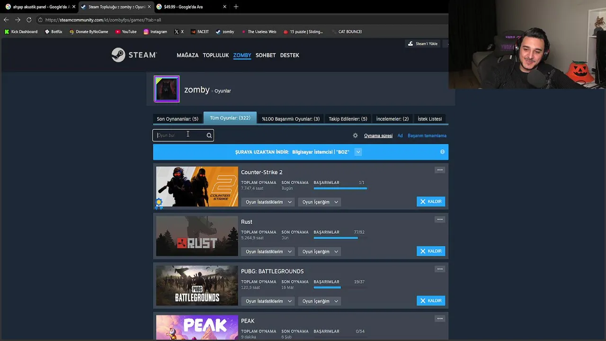Click the zomby profile avatar
Image resolution: width=606 pixels, height=341 pixels.
click(x=167, y=89)
